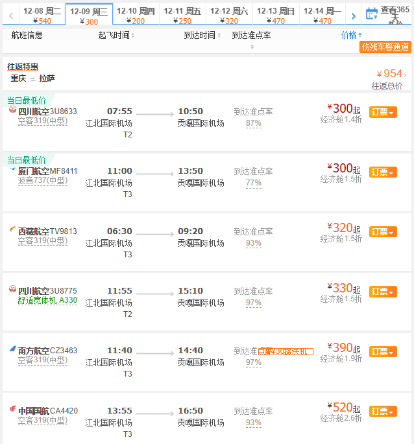Click Air China logo for CA4420
The image size is (414, 444).
[12, 408]
